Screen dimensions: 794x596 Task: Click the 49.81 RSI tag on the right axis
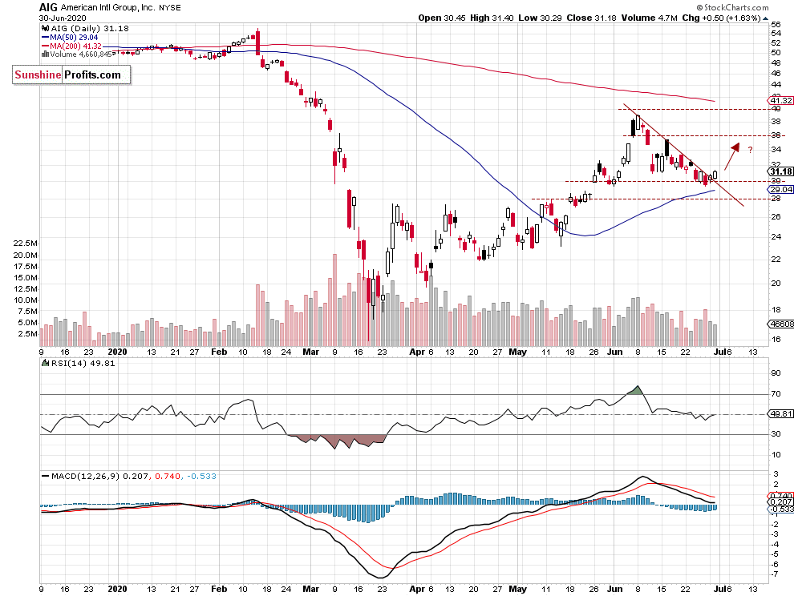[781, 413]
